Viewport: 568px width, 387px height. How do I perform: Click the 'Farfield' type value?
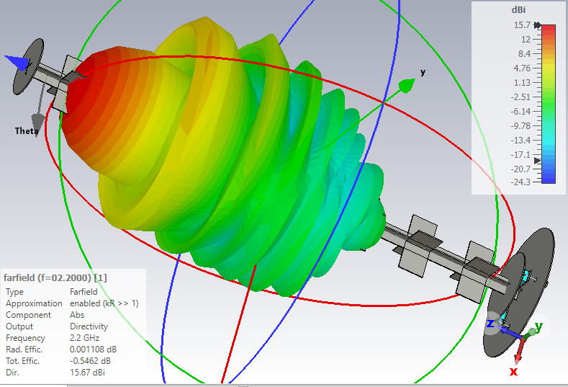pos(84,292)
